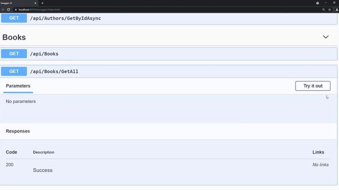The image size is (339, 190).
Task: Click the 'Success' description text
Action: coord(42,170)
